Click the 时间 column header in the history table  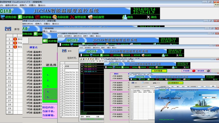(71, 66)
